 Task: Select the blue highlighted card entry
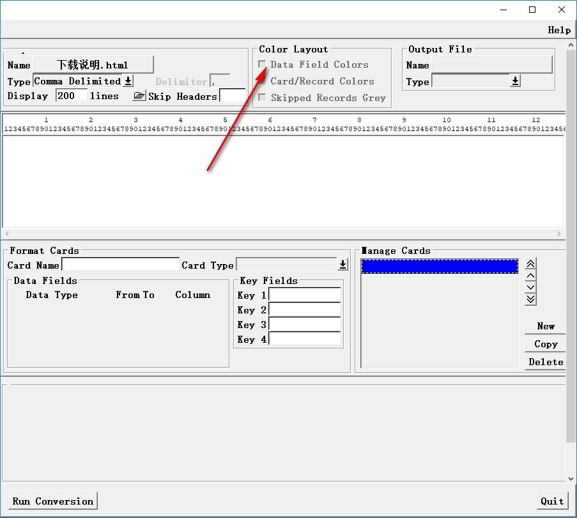tap(440, 267)
